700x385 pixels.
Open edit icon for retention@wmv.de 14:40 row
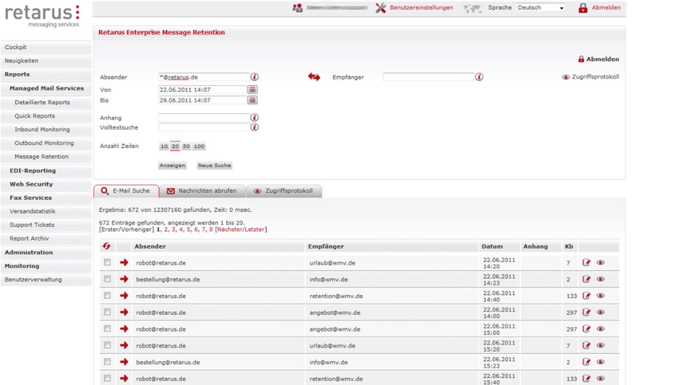point(586,296)
